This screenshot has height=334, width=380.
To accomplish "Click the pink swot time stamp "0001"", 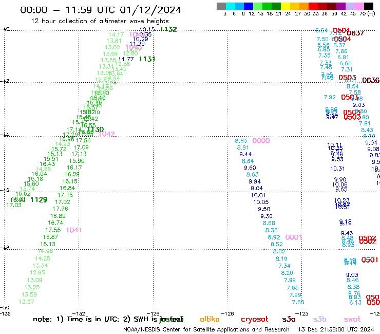I will coord(294,237).
